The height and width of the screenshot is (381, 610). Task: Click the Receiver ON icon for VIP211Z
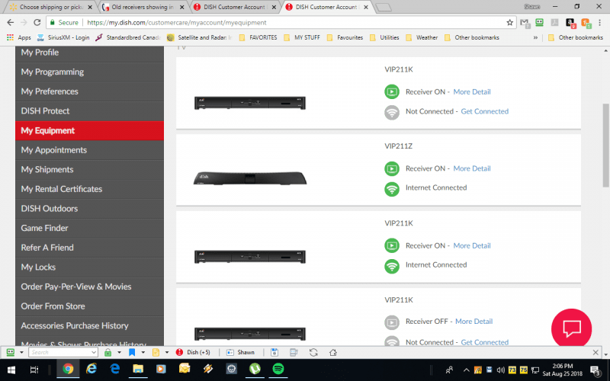(x=392, y=168)
